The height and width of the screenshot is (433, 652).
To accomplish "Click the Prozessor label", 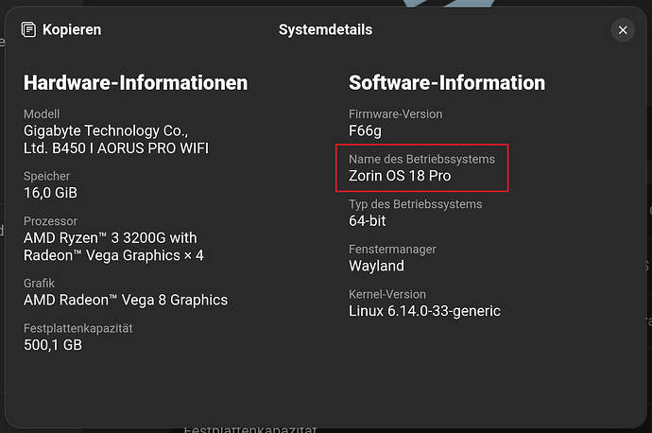I will point(50,220).
